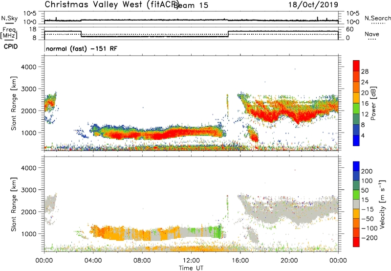Screen dimensions: 391x271
Task: Click the 'Velocity [m s-1]' color bar label
Action: pyautogui.click(x=382, y=204)
